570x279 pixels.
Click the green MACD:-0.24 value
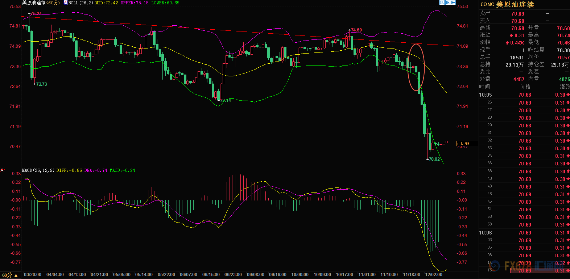coord(123,170)
